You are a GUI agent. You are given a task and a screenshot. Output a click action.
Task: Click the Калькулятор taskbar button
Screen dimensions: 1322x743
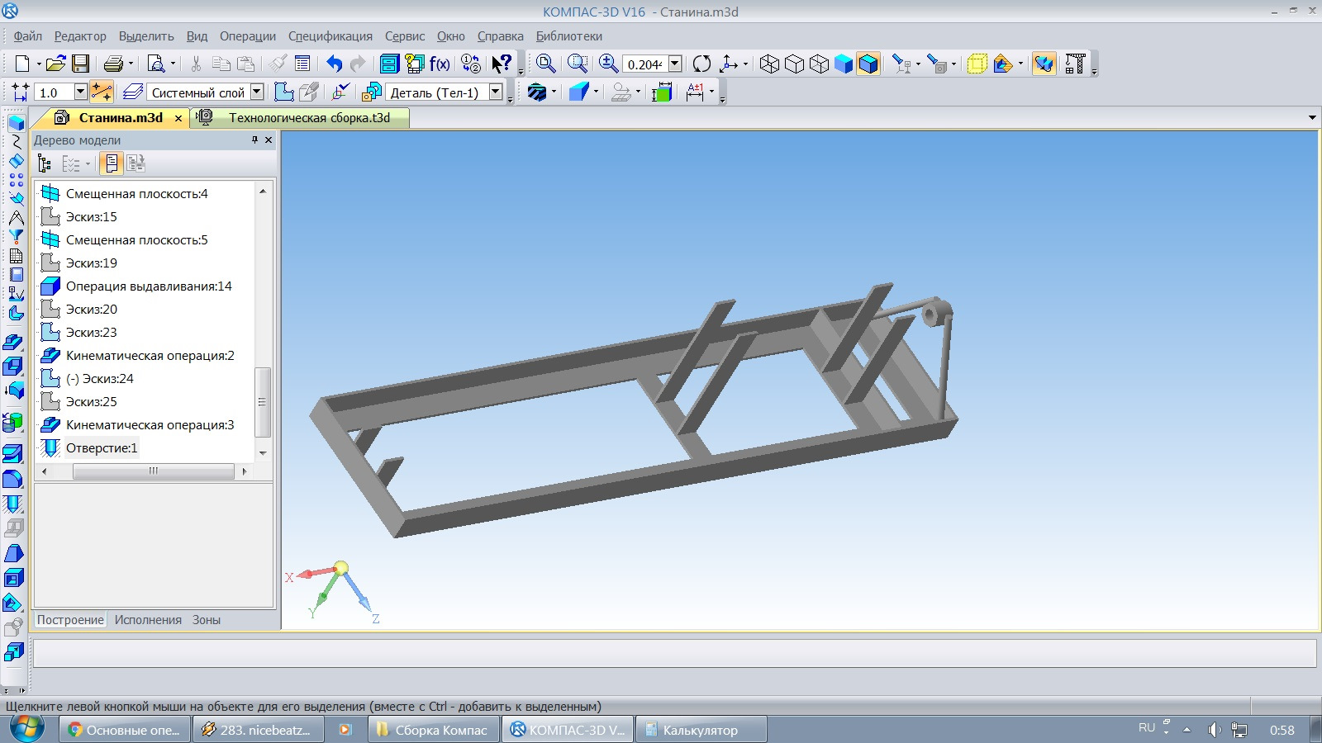click(x=700, y=730)
